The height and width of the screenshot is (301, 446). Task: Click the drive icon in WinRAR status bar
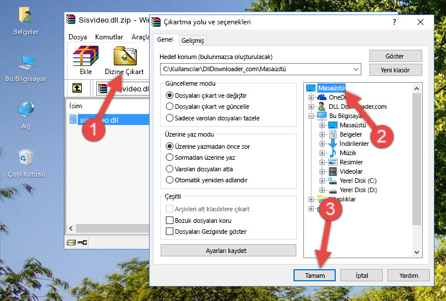(x=71, y=242)
